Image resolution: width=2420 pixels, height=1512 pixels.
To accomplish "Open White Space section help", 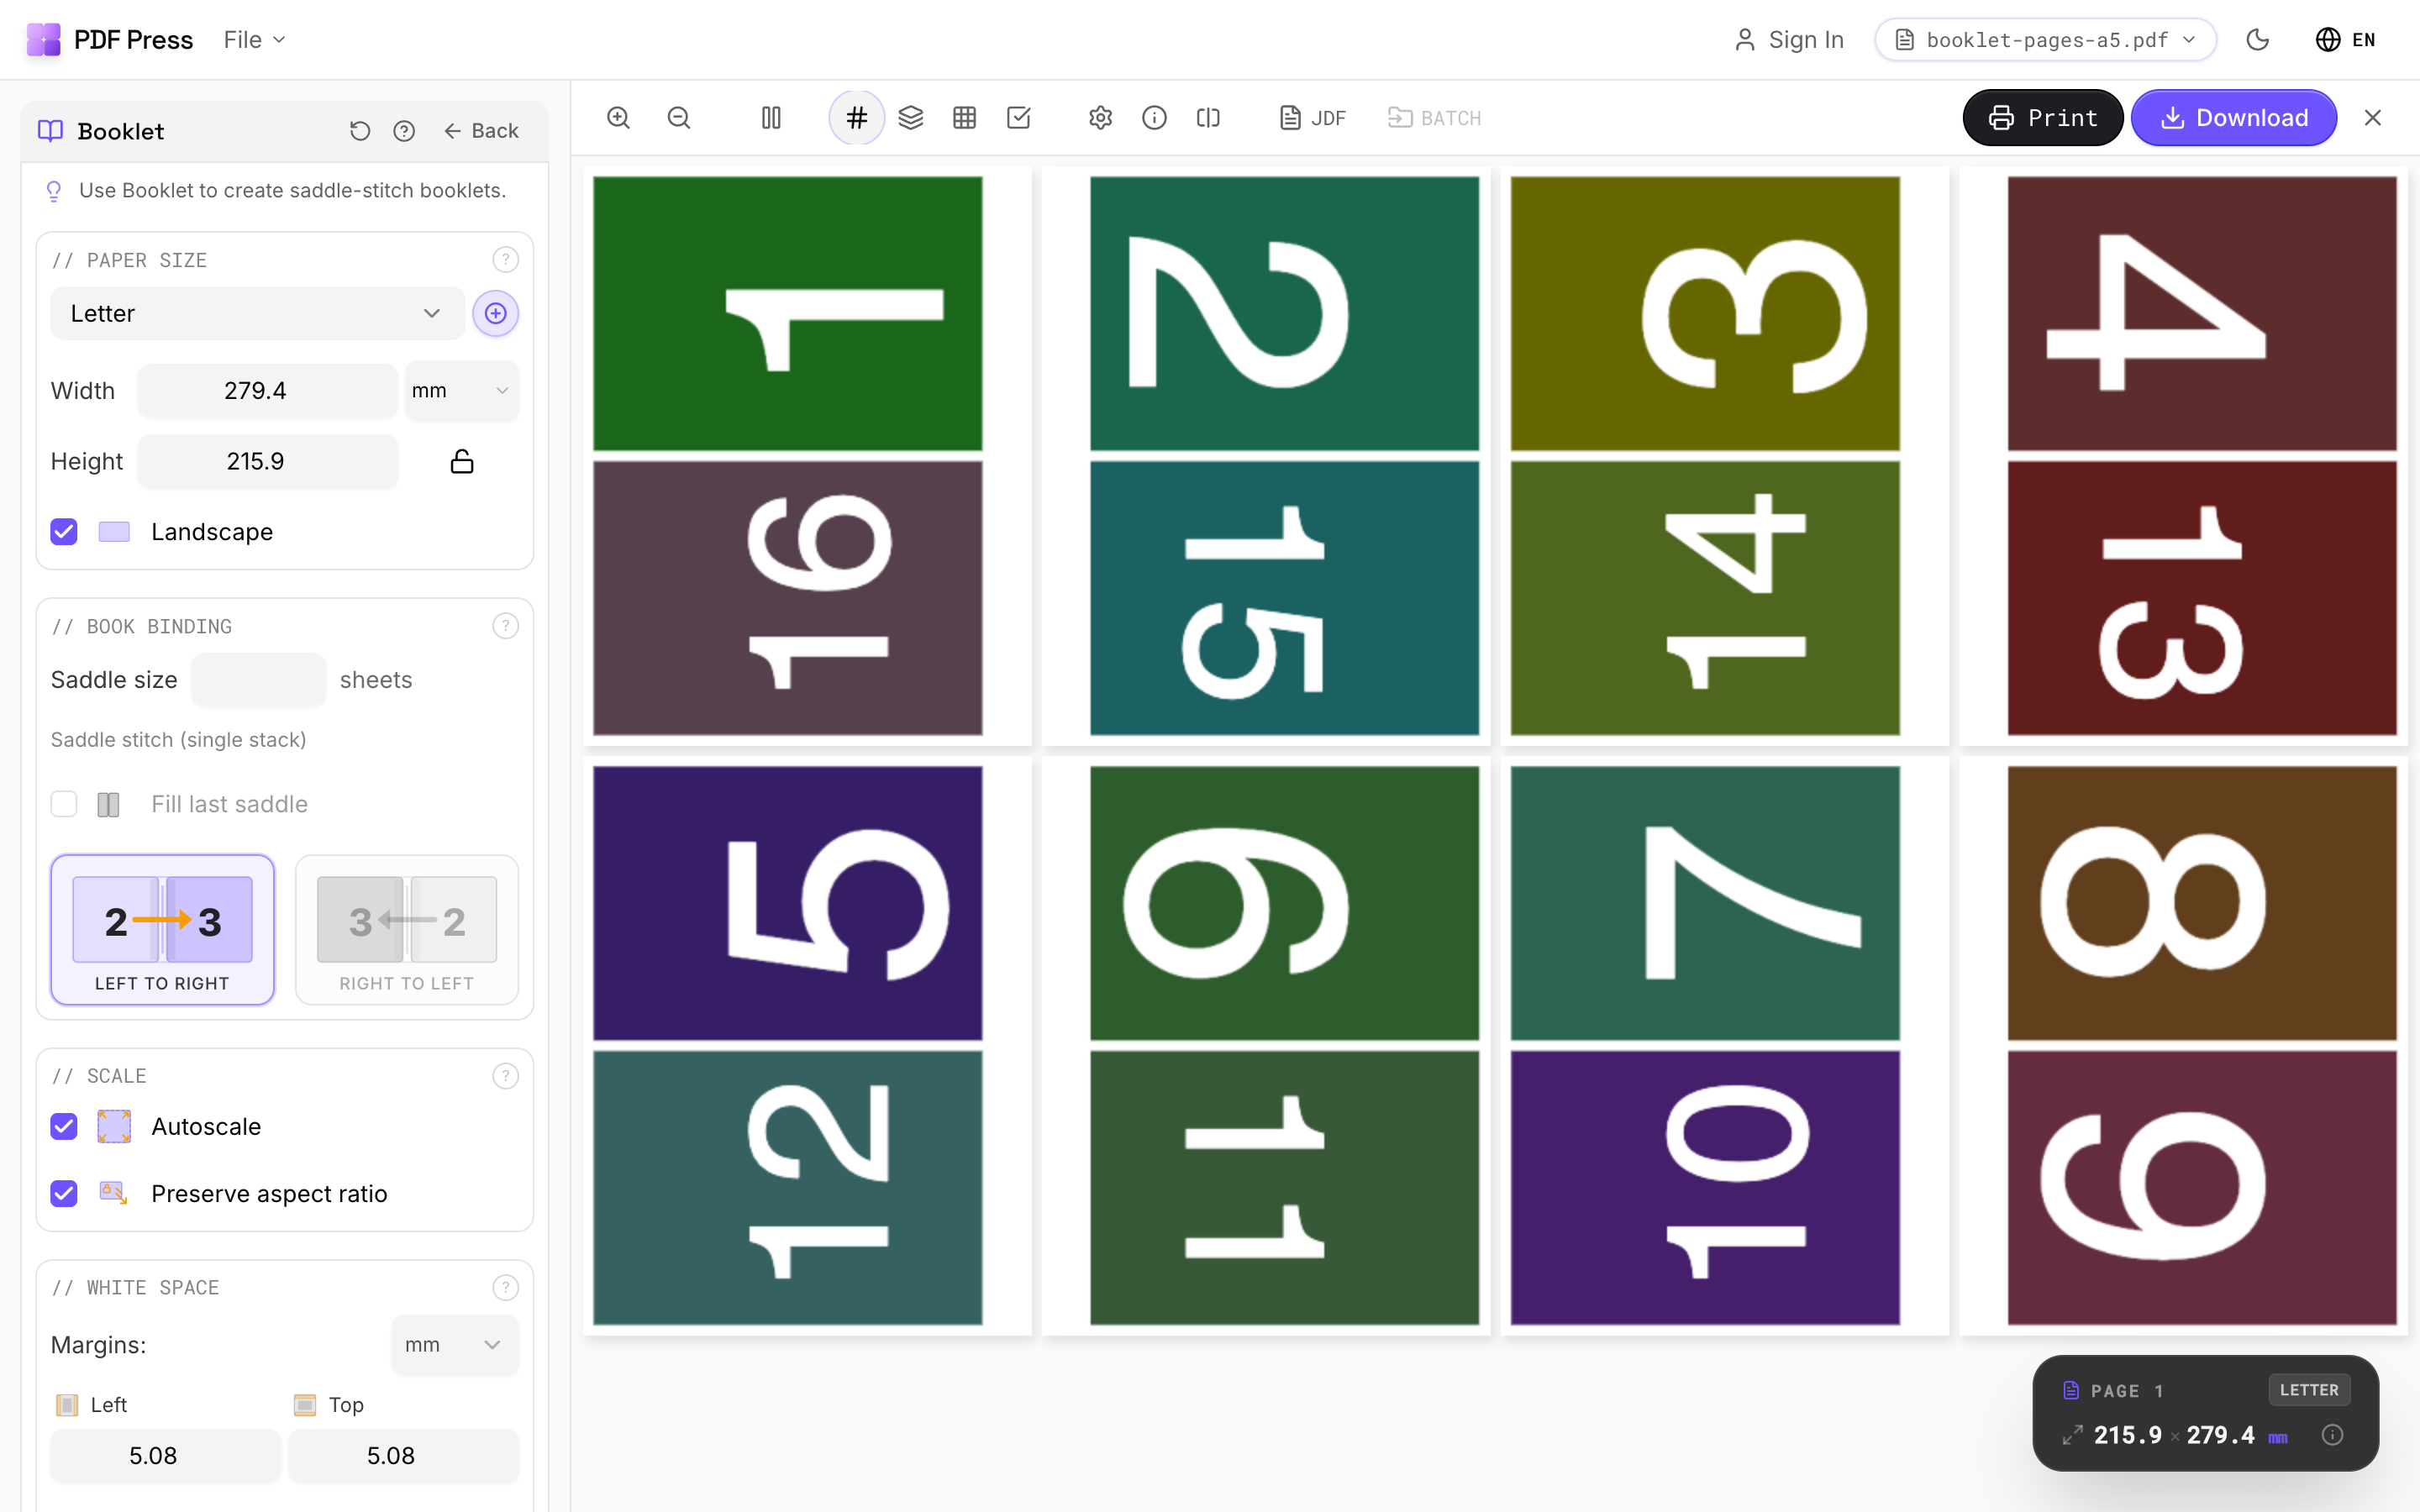I will tap(505, 1288).
